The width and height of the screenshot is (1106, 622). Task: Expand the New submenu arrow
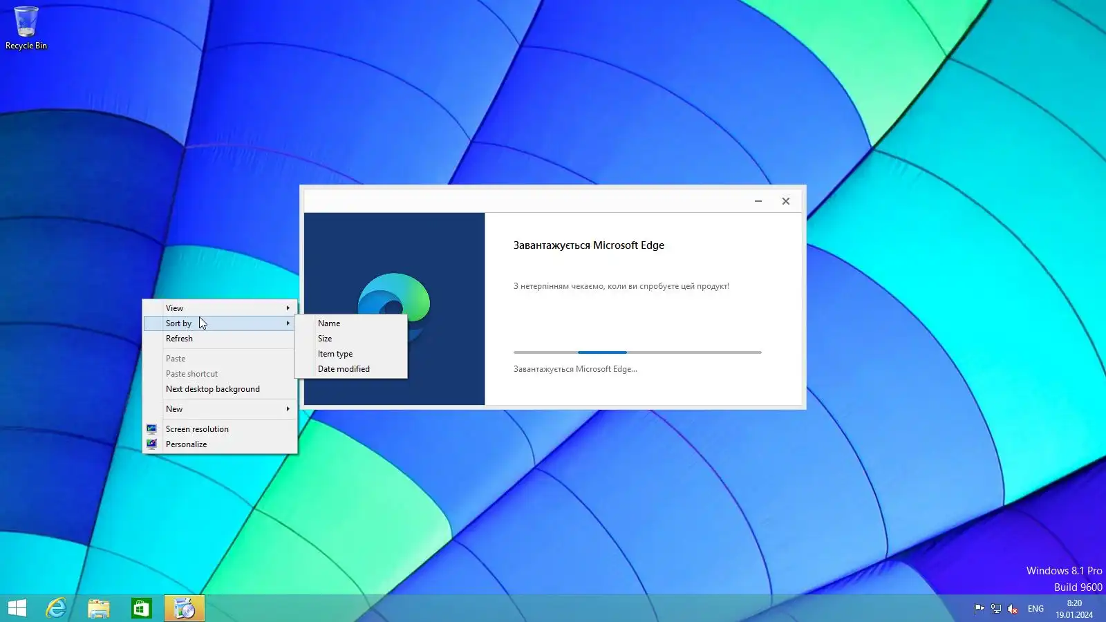click(288, 409)
